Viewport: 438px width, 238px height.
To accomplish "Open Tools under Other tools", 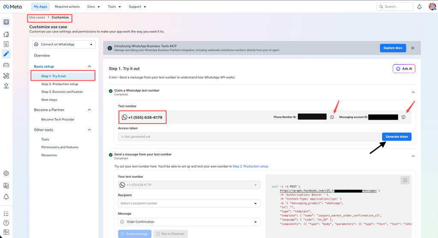I will (45, 139).
